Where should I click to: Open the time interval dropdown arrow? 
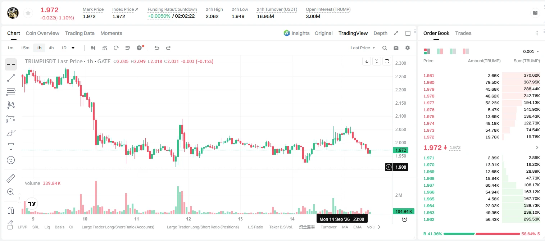pyautogui.click(x=73, y=48)
